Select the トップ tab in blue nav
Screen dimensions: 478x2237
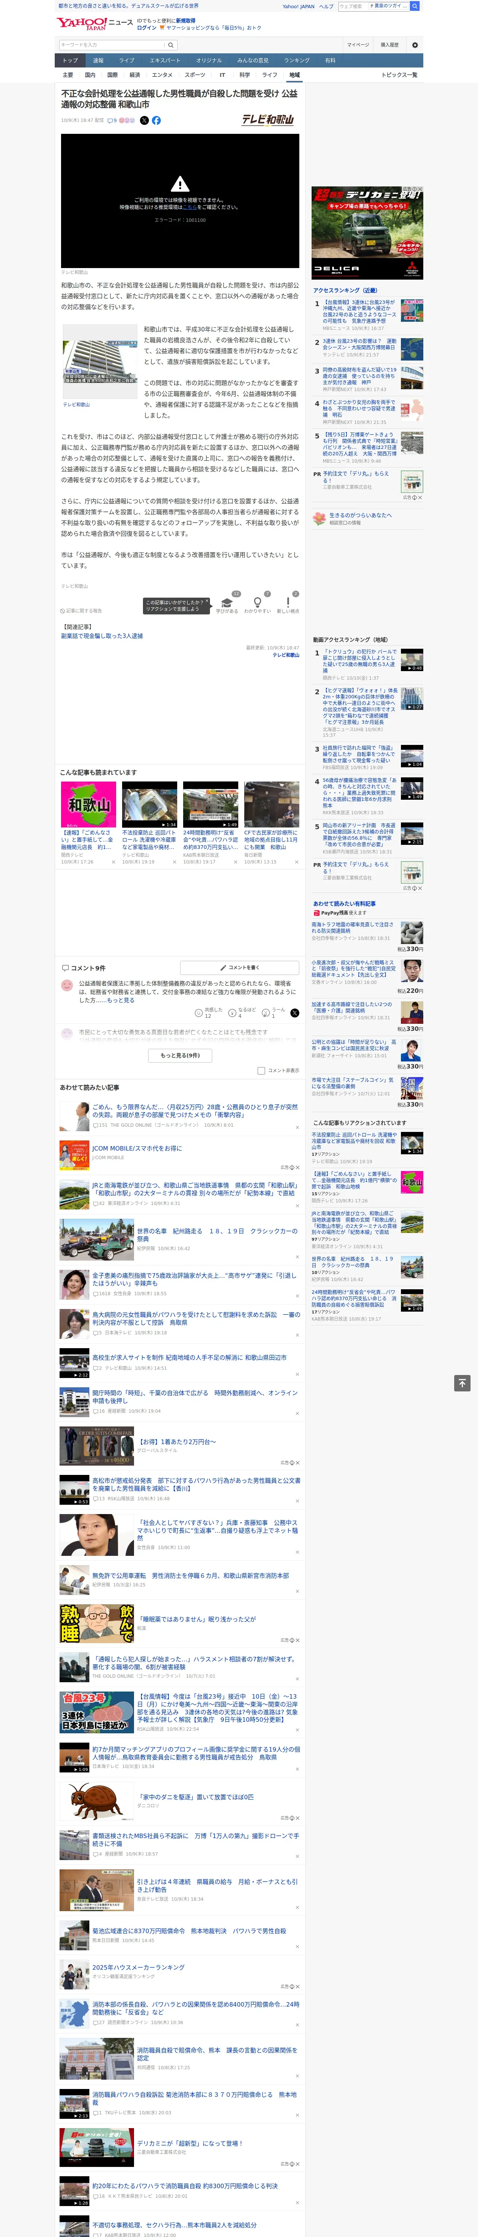70,61
